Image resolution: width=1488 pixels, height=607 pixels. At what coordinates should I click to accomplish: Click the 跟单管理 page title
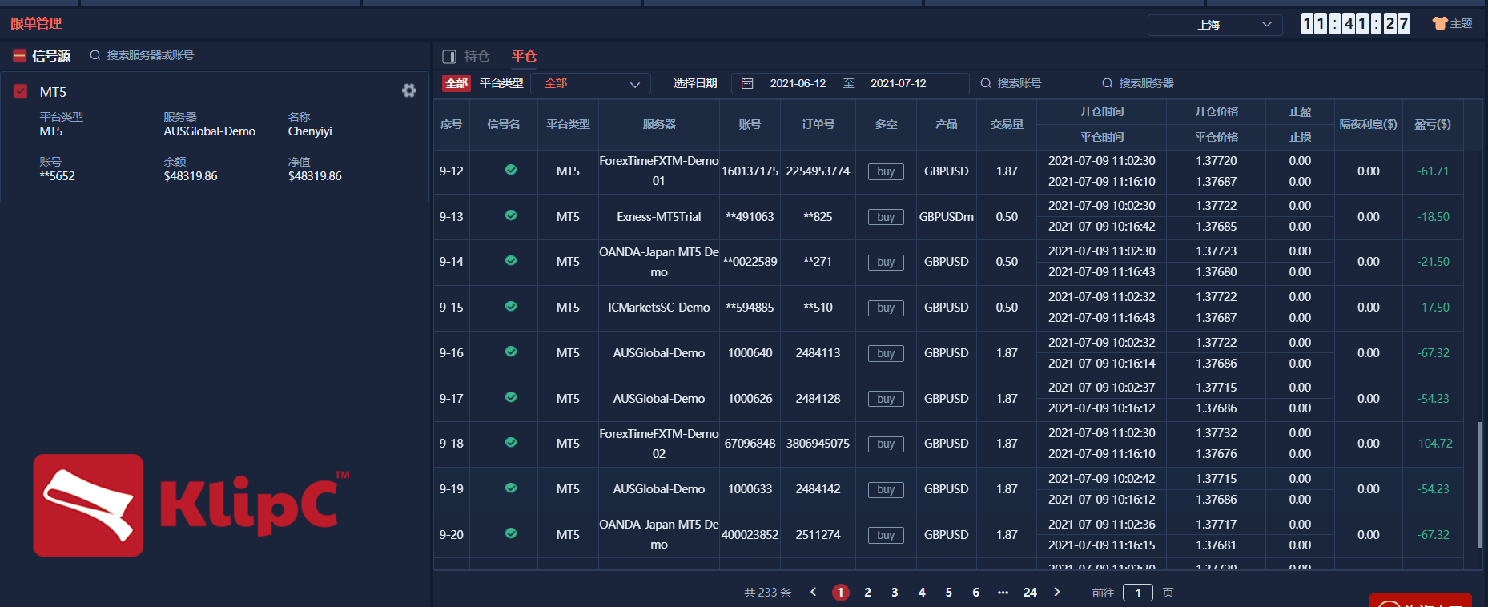[x=36, y=23]
